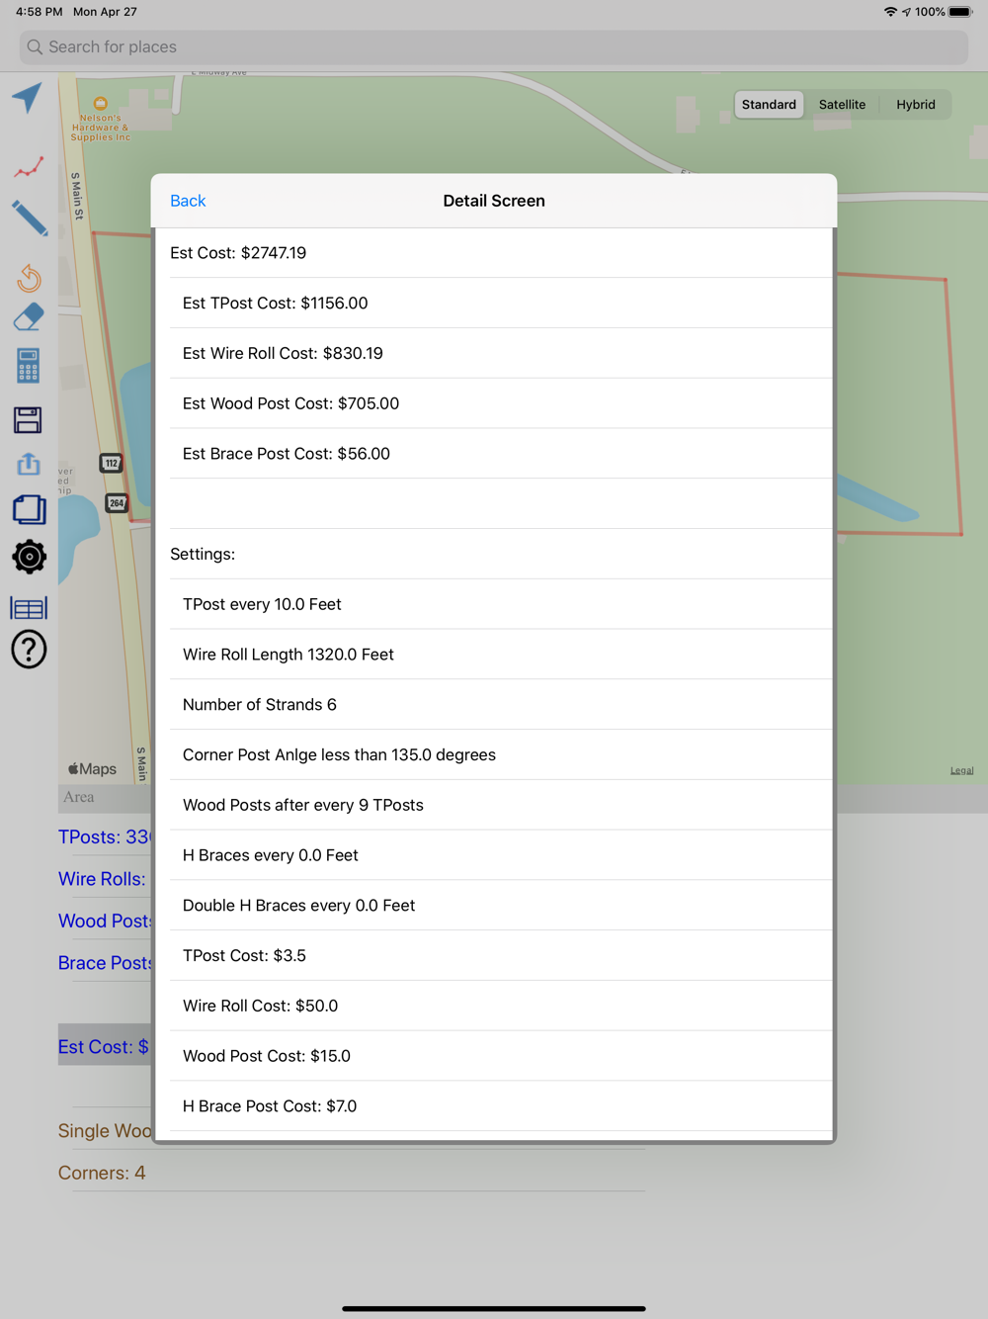
Task: Tap the Legal link on map
Action: pyautogui.click(x=961, y=770)
